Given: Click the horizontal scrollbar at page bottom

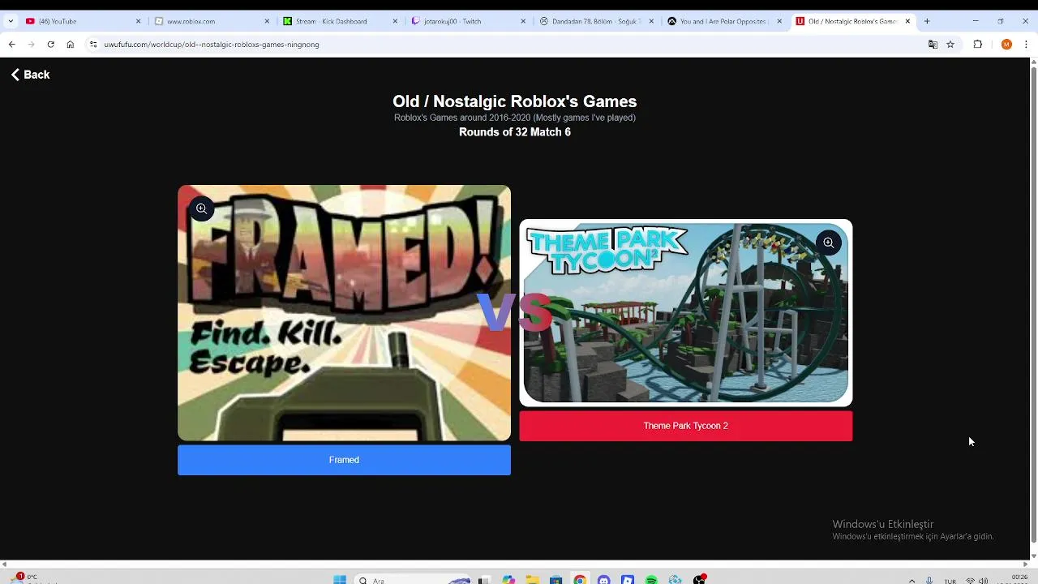Looking at the screenshot, I should click(x=514, y=564).
